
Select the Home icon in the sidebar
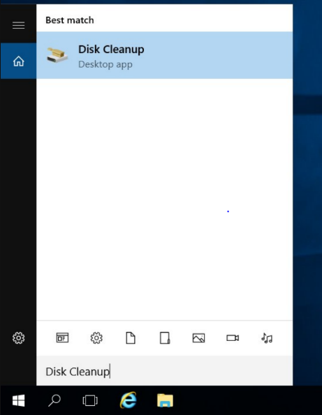point(19,61)
